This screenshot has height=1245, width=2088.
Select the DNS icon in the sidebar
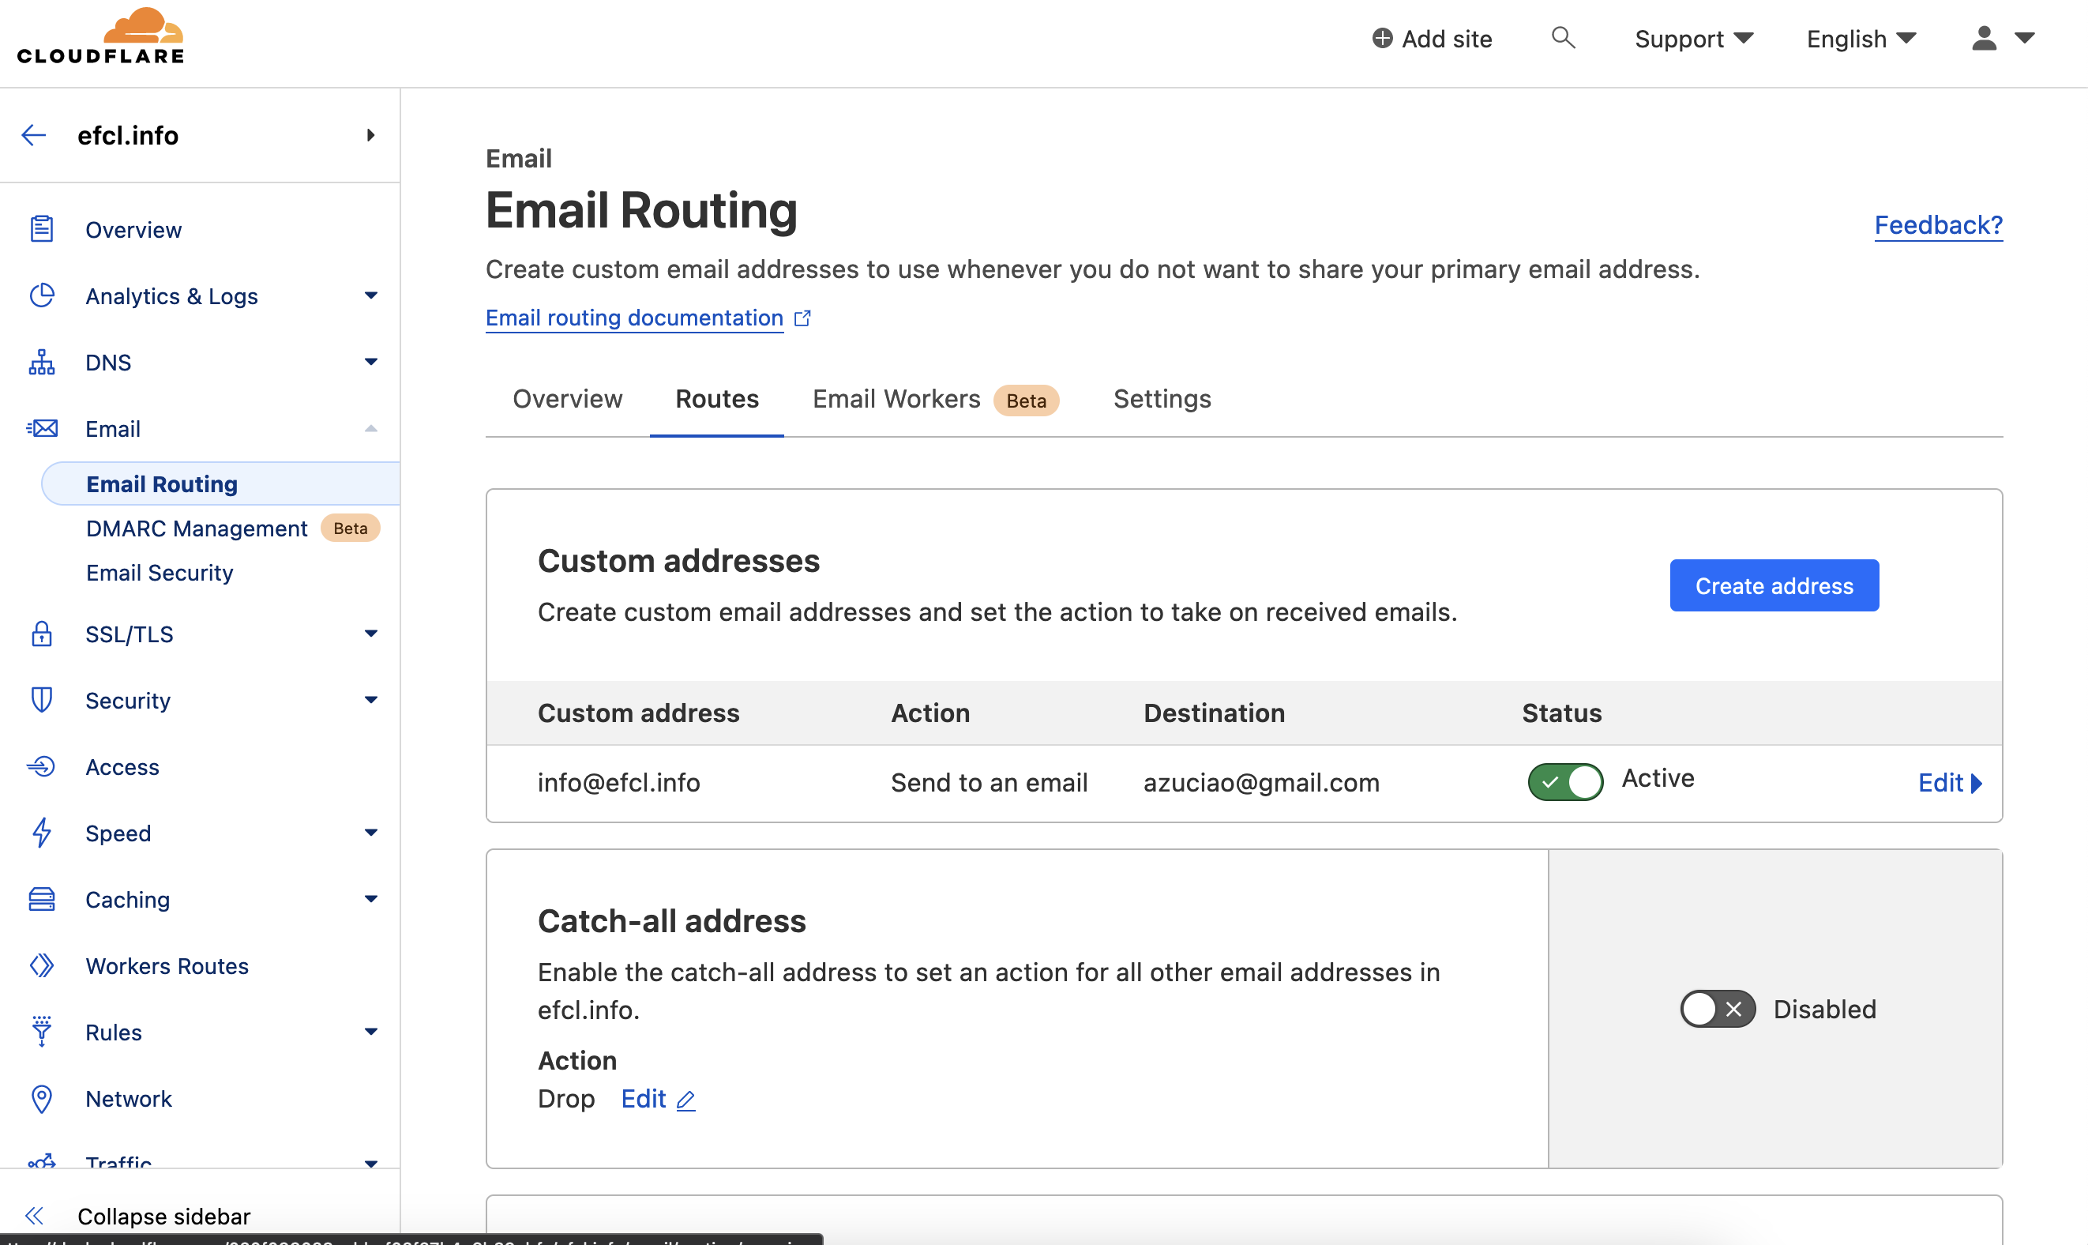coord(41,362)
